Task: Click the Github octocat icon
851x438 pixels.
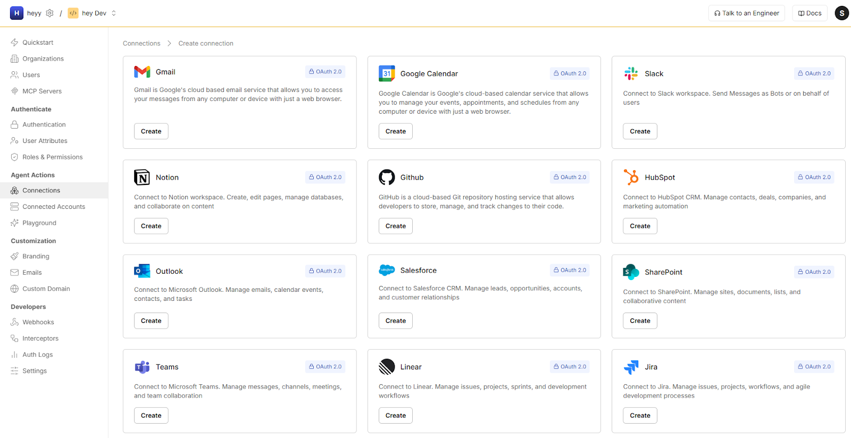Action: [x=387, y=177]
